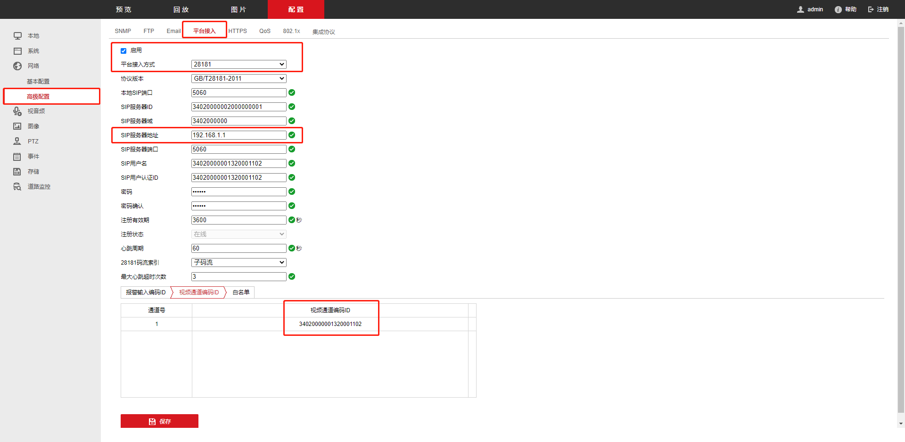Screen dimensions: 905x442
Task: Open the 集成协议 tab
Action: pos(323,32)
